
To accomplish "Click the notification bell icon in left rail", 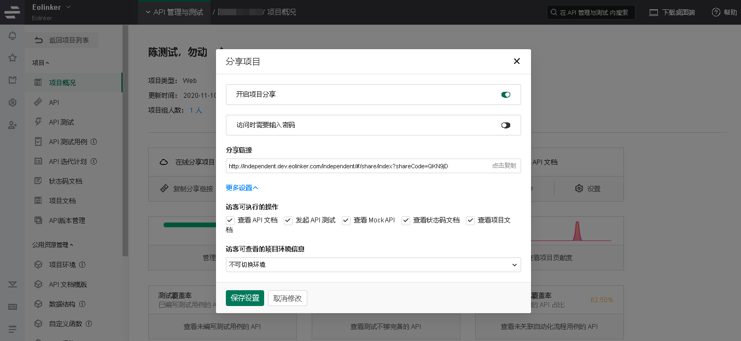I will pyautogui.click(x=12, y=36).
